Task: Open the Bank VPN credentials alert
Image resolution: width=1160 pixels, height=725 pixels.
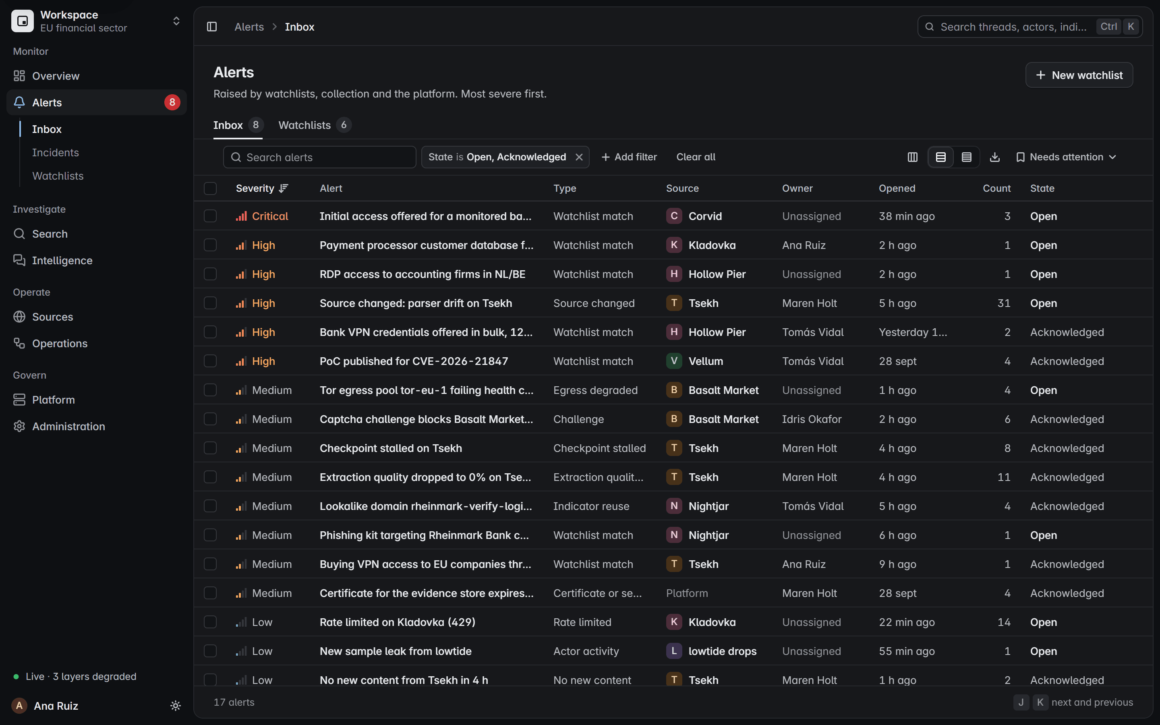Action: [426, 332]
